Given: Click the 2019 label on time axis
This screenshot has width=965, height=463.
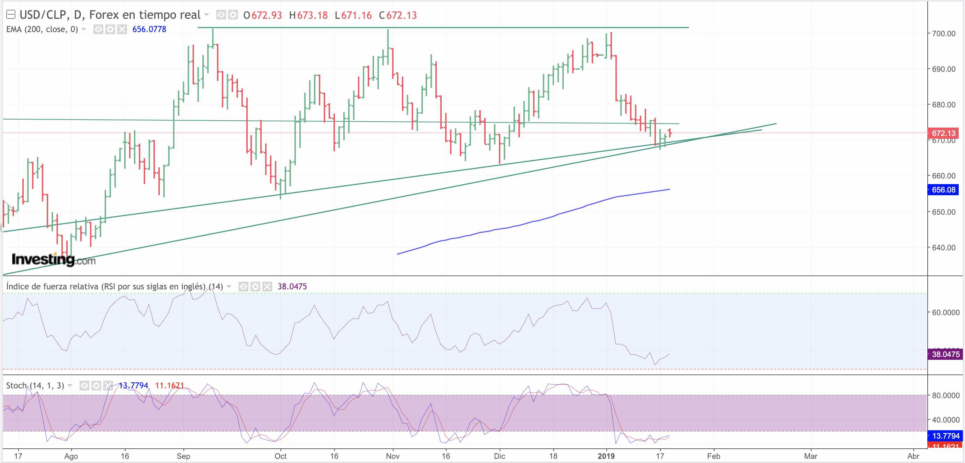Looking at the screenshot, I should 606,456.
